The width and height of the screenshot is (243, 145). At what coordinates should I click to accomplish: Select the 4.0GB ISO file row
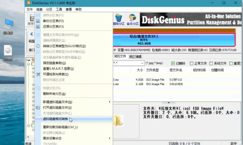[177, 80]
